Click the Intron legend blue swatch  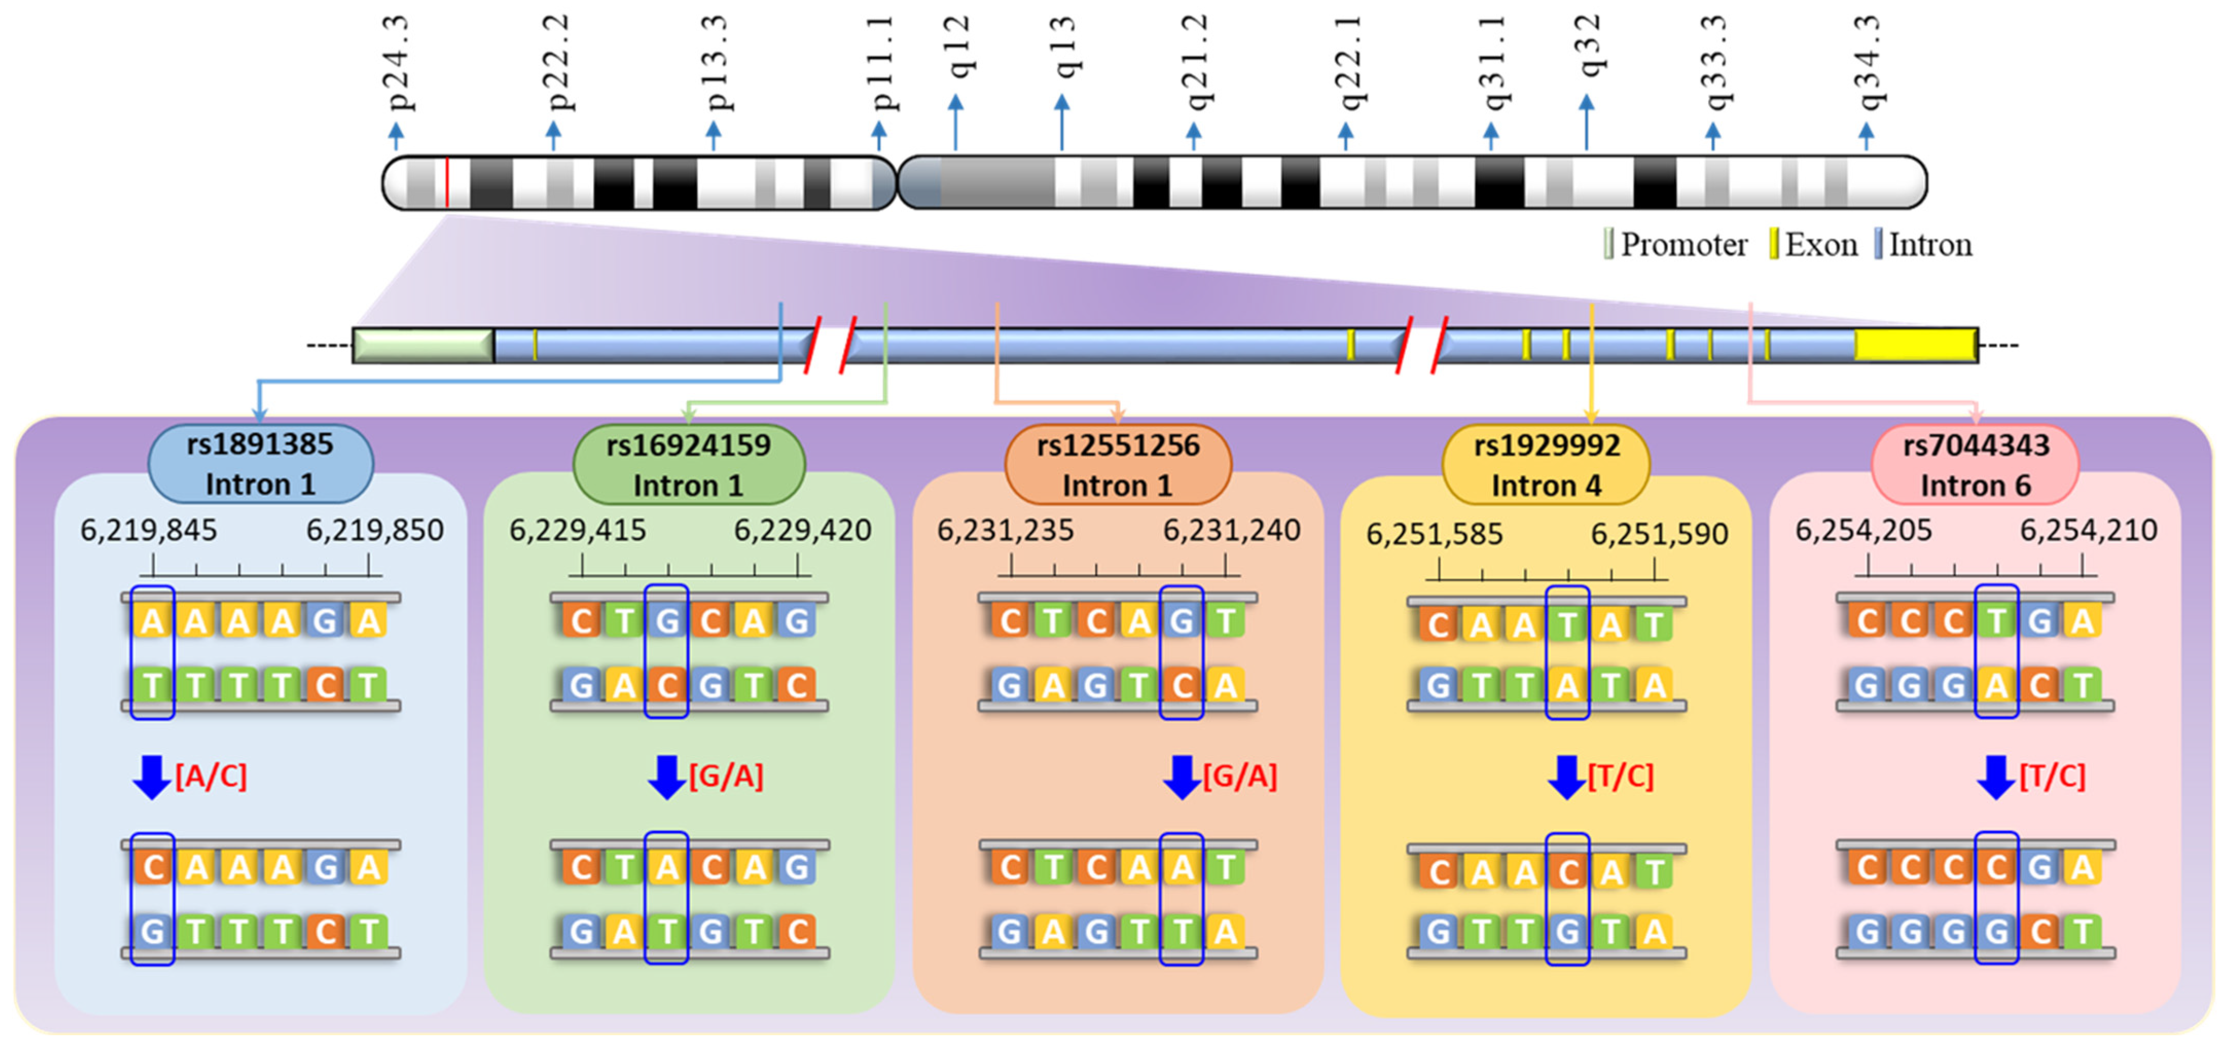pos(1878,244)
